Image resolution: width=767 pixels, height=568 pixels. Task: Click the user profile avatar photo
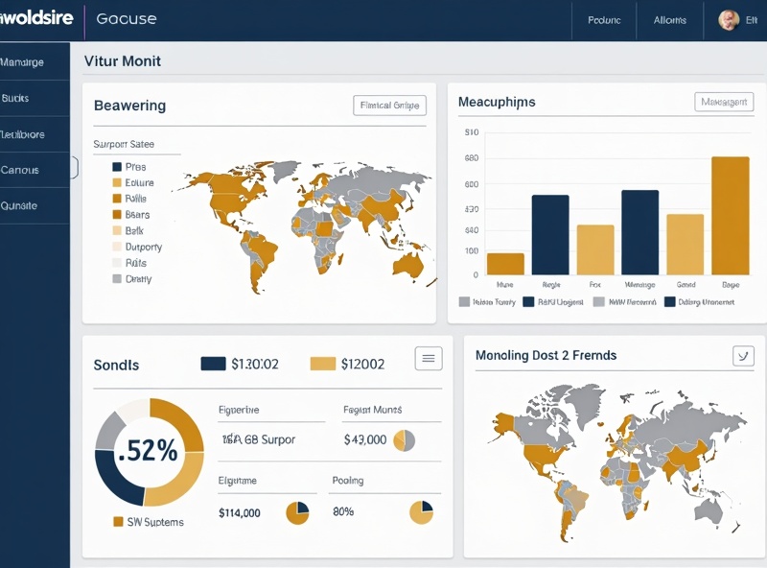click(729, 20)
